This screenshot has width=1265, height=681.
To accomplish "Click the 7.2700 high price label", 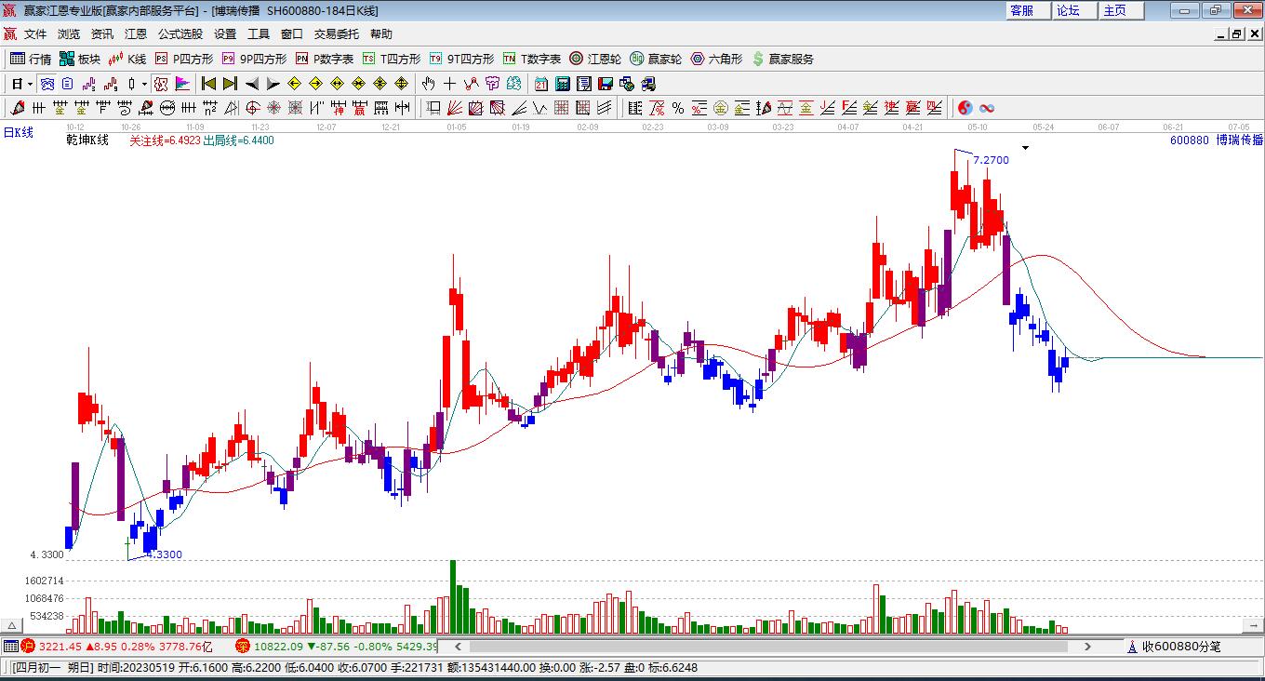I will 991,160.
